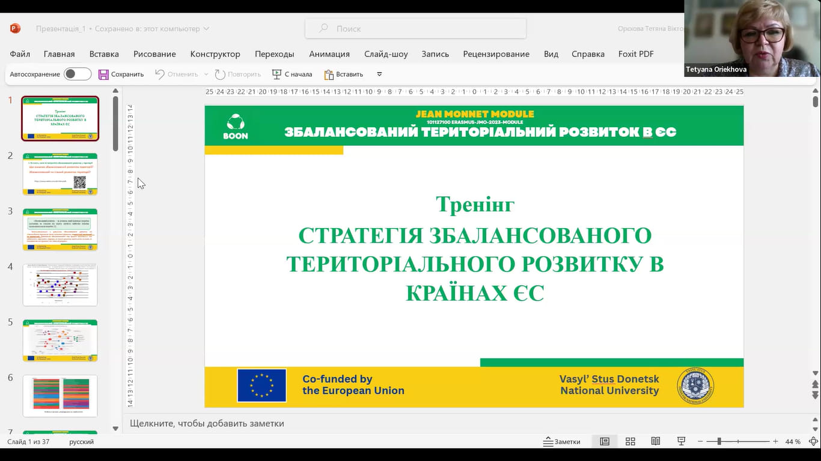Switch to Reading view icon

click(656, 442)
